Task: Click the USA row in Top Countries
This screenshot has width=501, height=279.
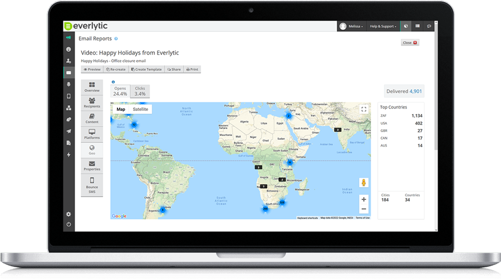Action: 401,124
